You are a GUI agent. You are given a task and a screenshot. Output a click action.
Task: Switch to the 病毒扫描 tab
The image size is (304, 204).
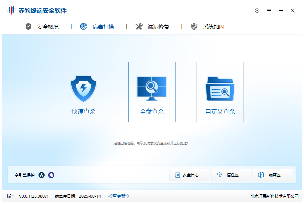pyautogui.click(x=97, y=27)
